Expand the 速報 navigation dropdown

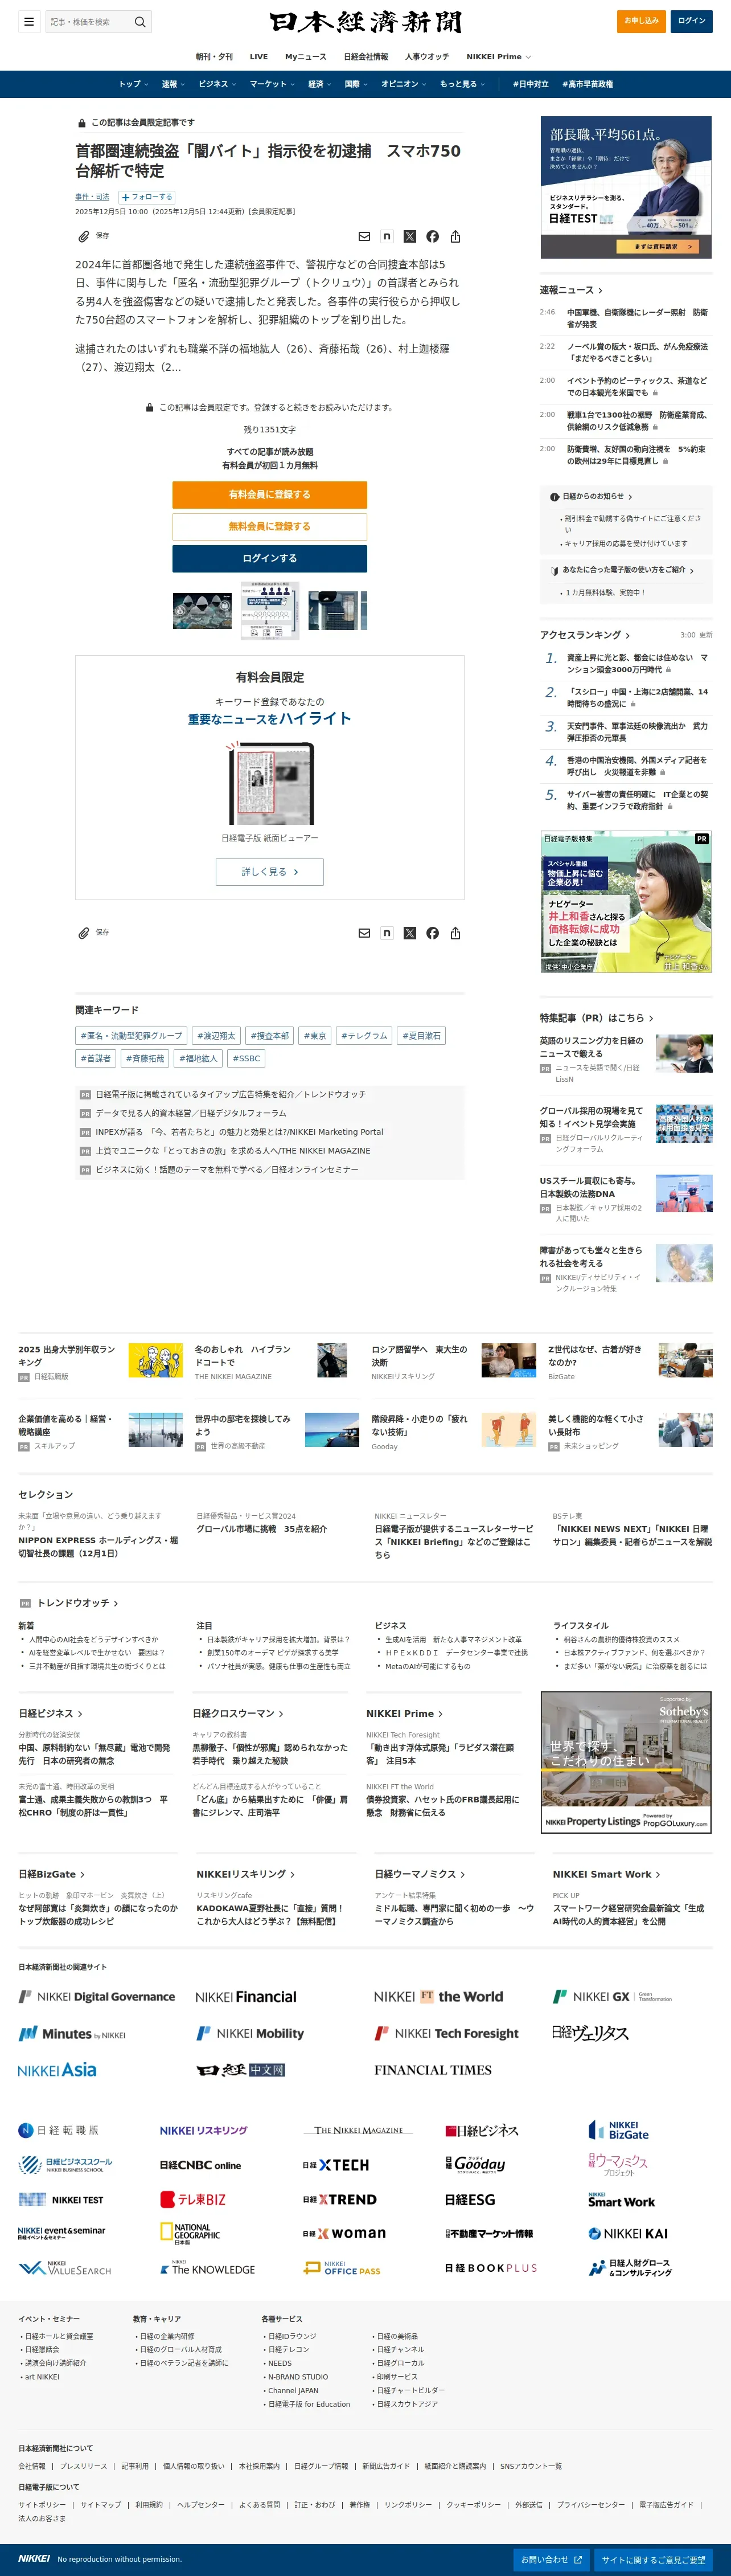pyautogui.click(x=173, y=84)
